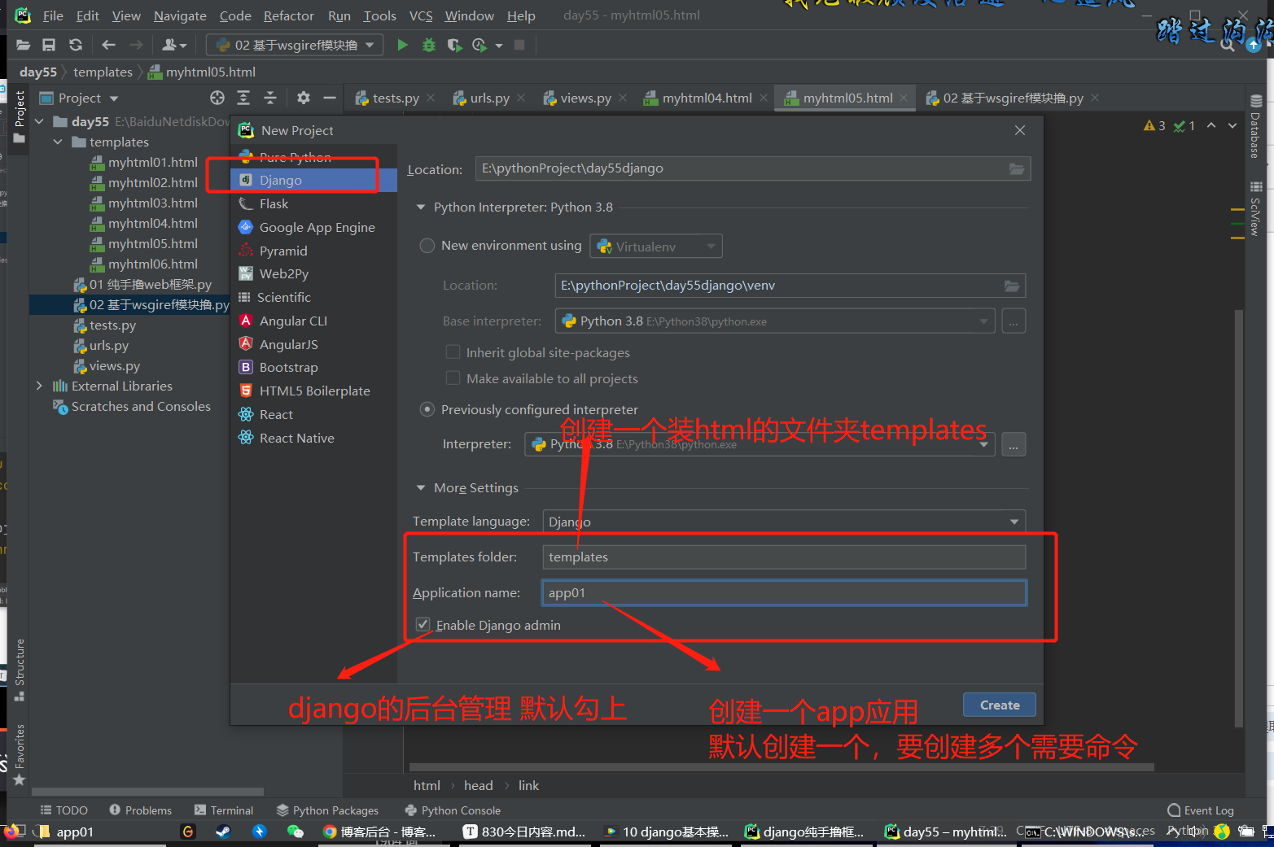
Task: Open the Navigate menu
Action: point(180,15)
